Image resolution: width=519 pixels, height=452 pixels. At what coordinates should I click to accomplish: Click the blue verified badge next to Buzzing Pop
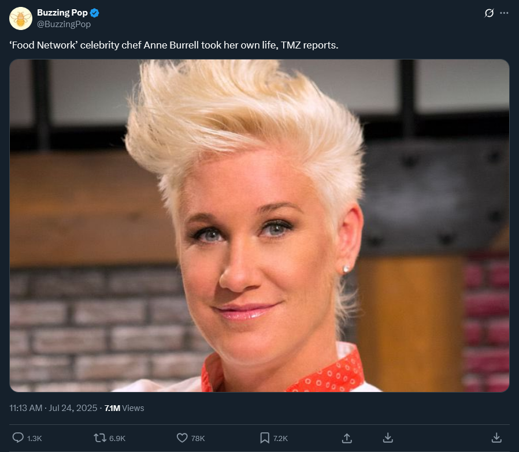[x=94, y=13]
